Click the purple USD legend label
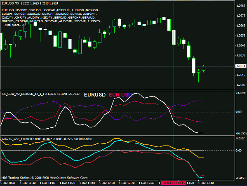 [126, 95]
